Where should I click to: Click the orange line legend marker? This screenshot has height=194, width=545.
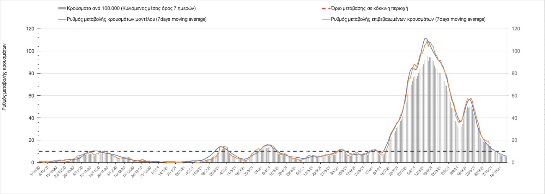(x=324, y=19)
